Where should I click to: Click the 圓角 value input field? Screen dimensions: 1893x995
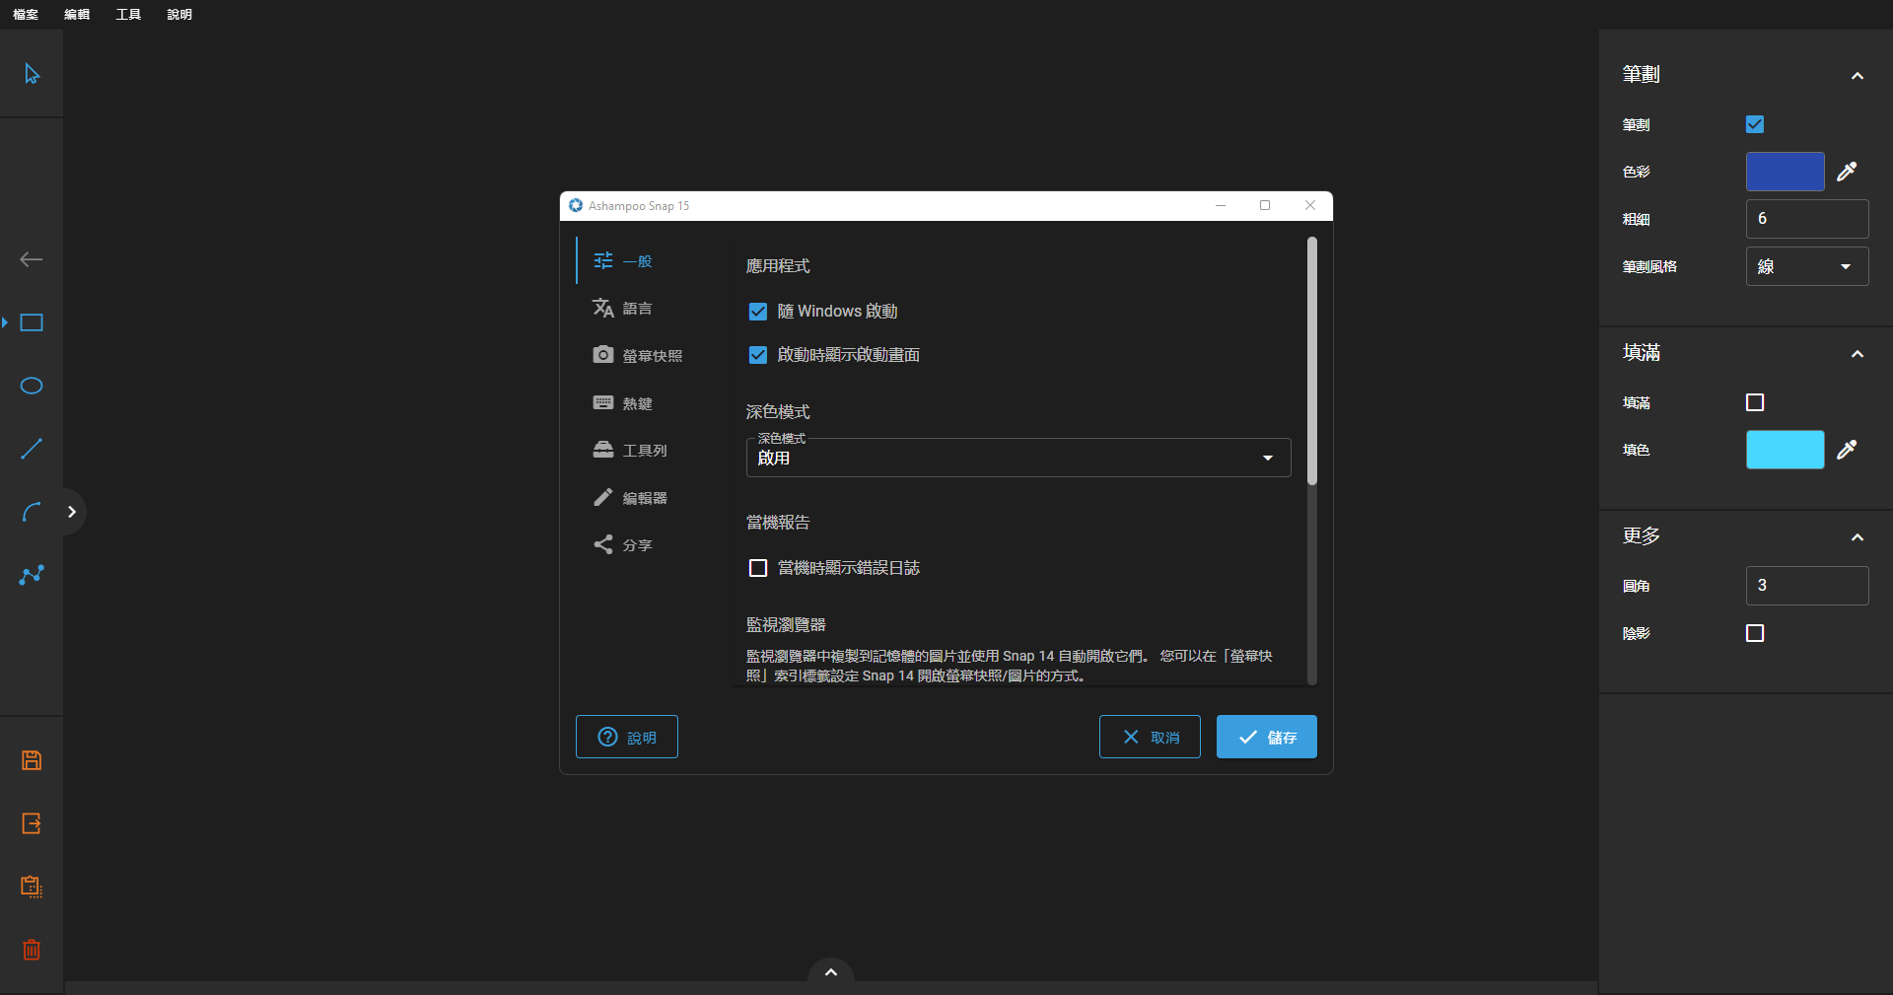(x=1806, y=586)
